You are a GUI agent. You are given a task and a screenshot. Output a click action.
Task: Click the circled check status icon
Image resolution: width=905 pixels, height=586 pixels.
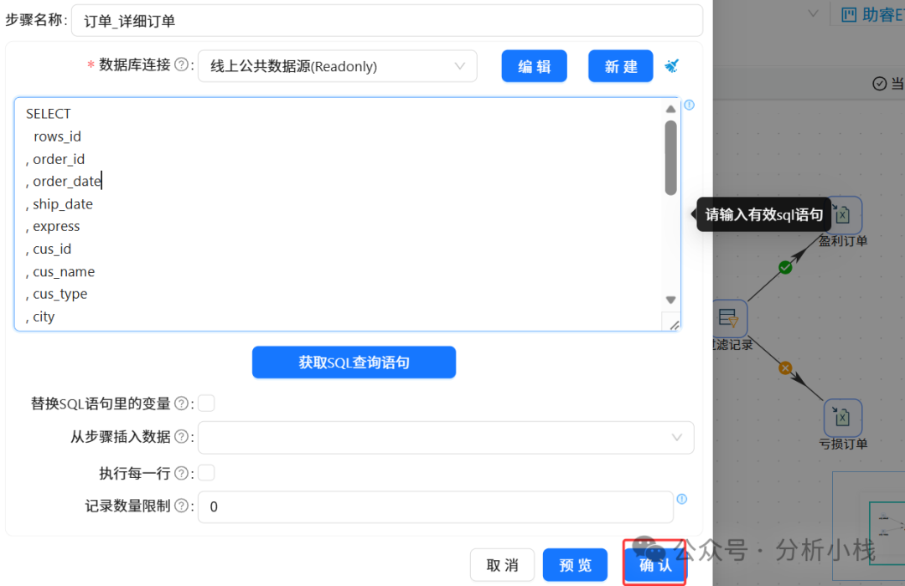[x=879, y=84]
